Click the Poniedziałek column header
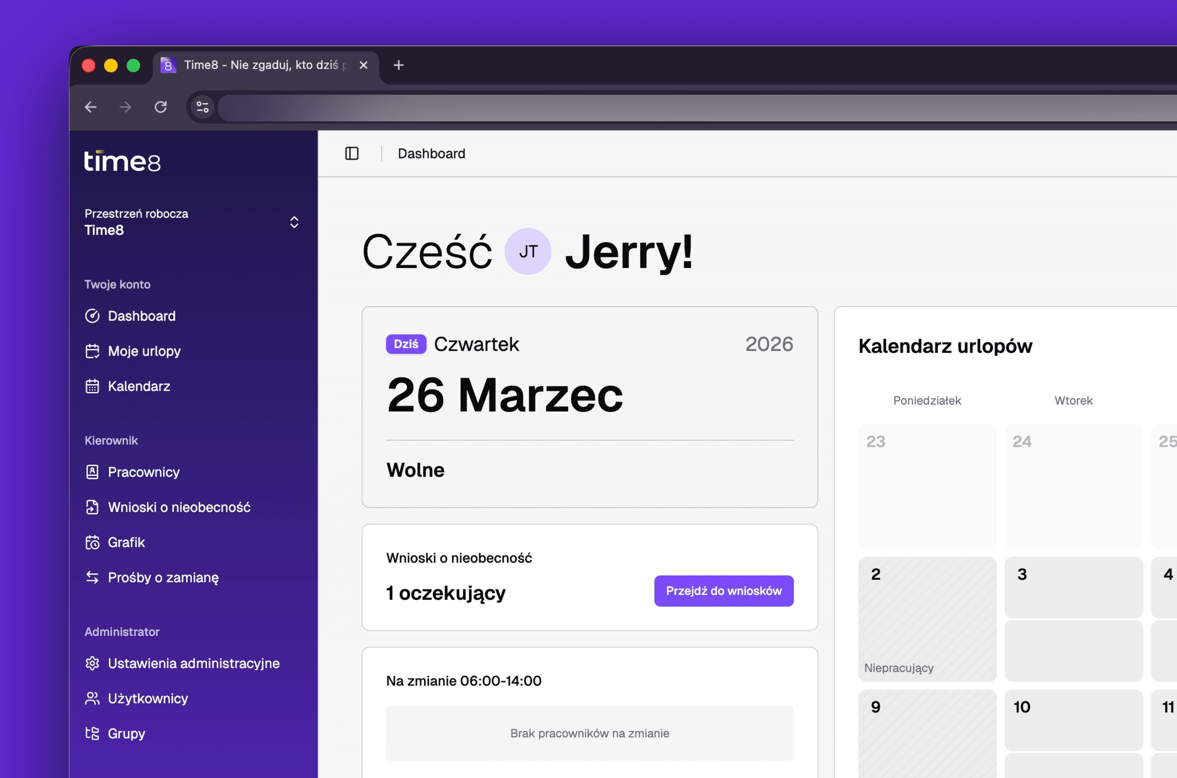The height and width of the screenshot is (778, 1177). point(927,401)
